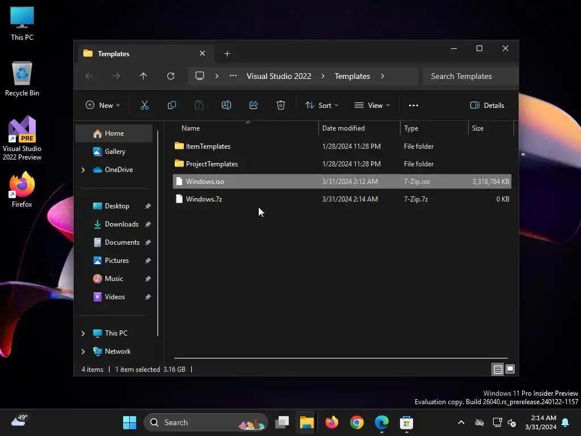This screenshot has width=581, height=436.
Task: Click the chevron after PC icon
Action: click(x=217, y=76)
